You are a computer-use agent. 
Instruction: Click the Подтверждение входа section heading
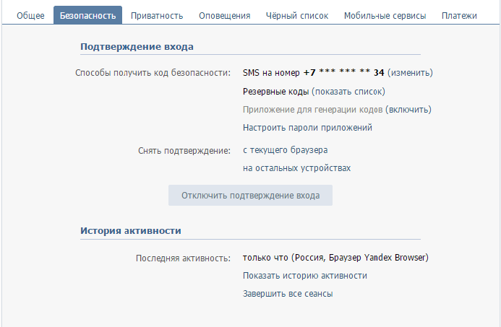point(137,47)
